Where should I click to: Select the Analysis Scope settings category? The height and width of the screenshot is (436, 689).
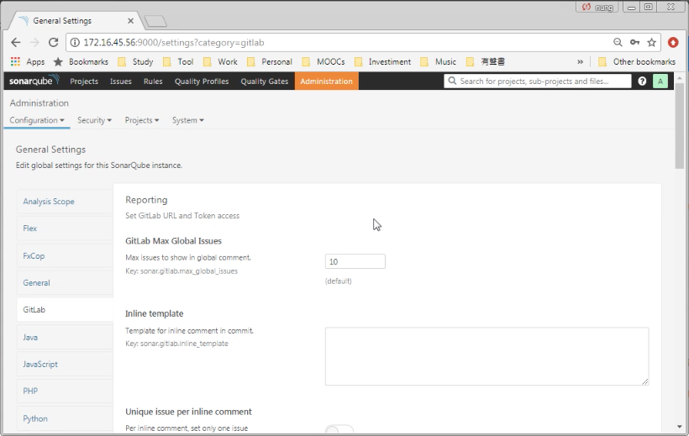point(65,202)
